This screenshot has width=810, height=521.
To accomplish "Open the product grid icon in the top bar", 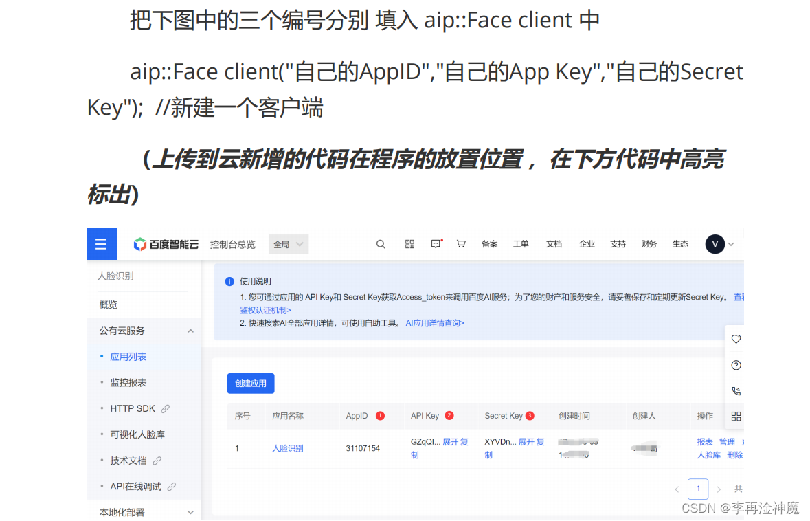I will [x=409, y=244].
